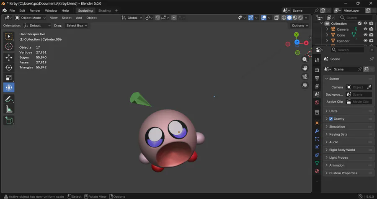This screenshot has height=199, width=377.
Task: Open the viewport View menu
Action: click(x=54, y=18)
